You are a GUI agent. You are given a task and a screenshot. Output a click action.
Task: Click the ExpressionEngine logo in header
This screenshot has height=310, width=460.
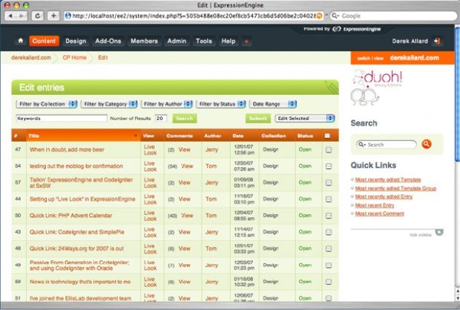point(357,29)
